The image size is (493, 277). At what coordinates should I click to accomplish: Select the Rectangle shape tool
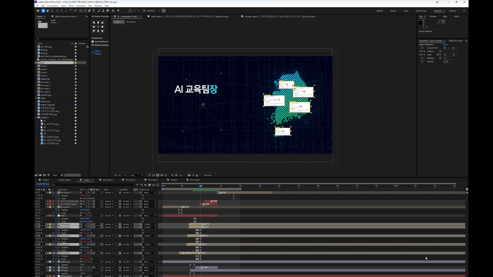[81, 11]
